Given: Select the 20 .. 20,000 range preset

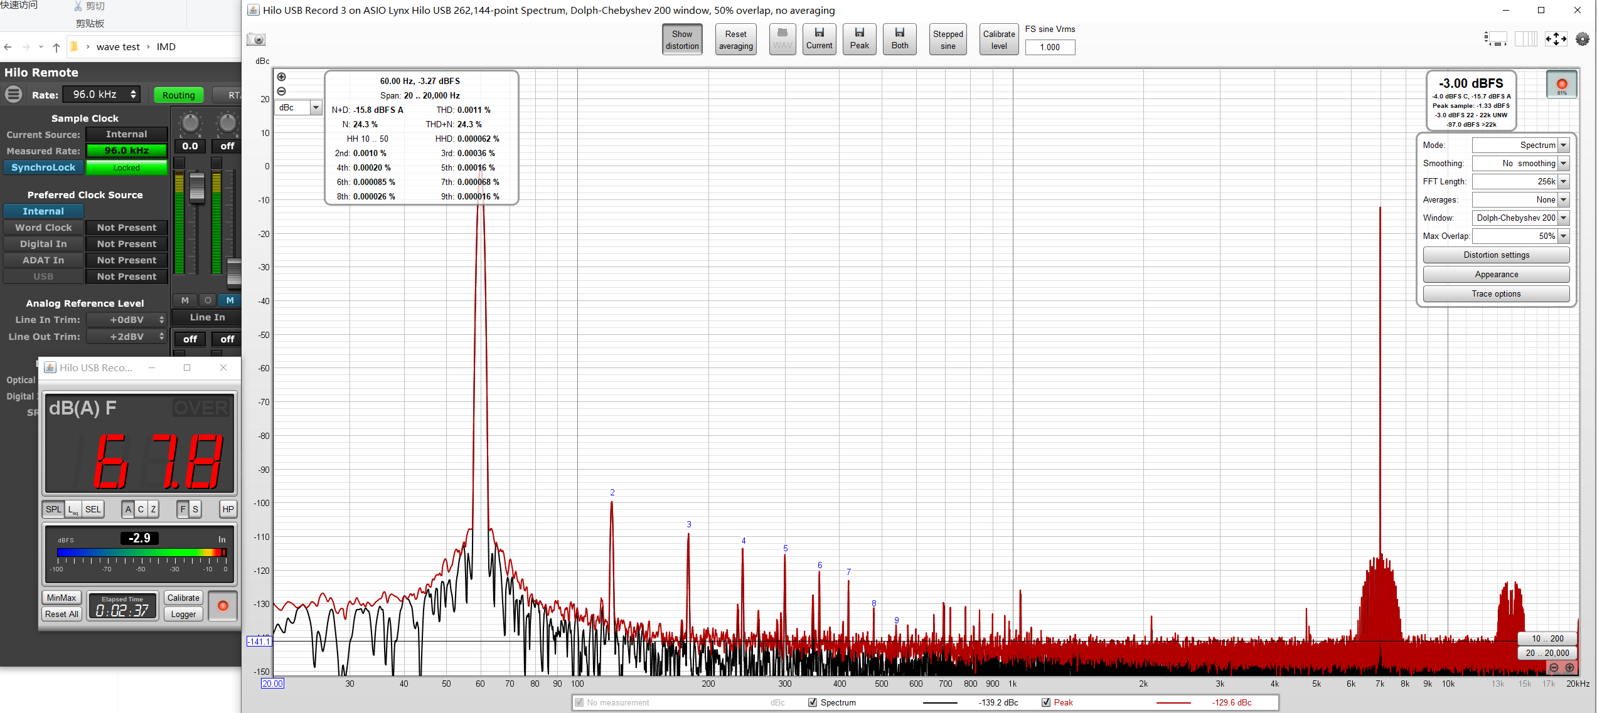Looking at the screenshot, I should (1547, 653).
